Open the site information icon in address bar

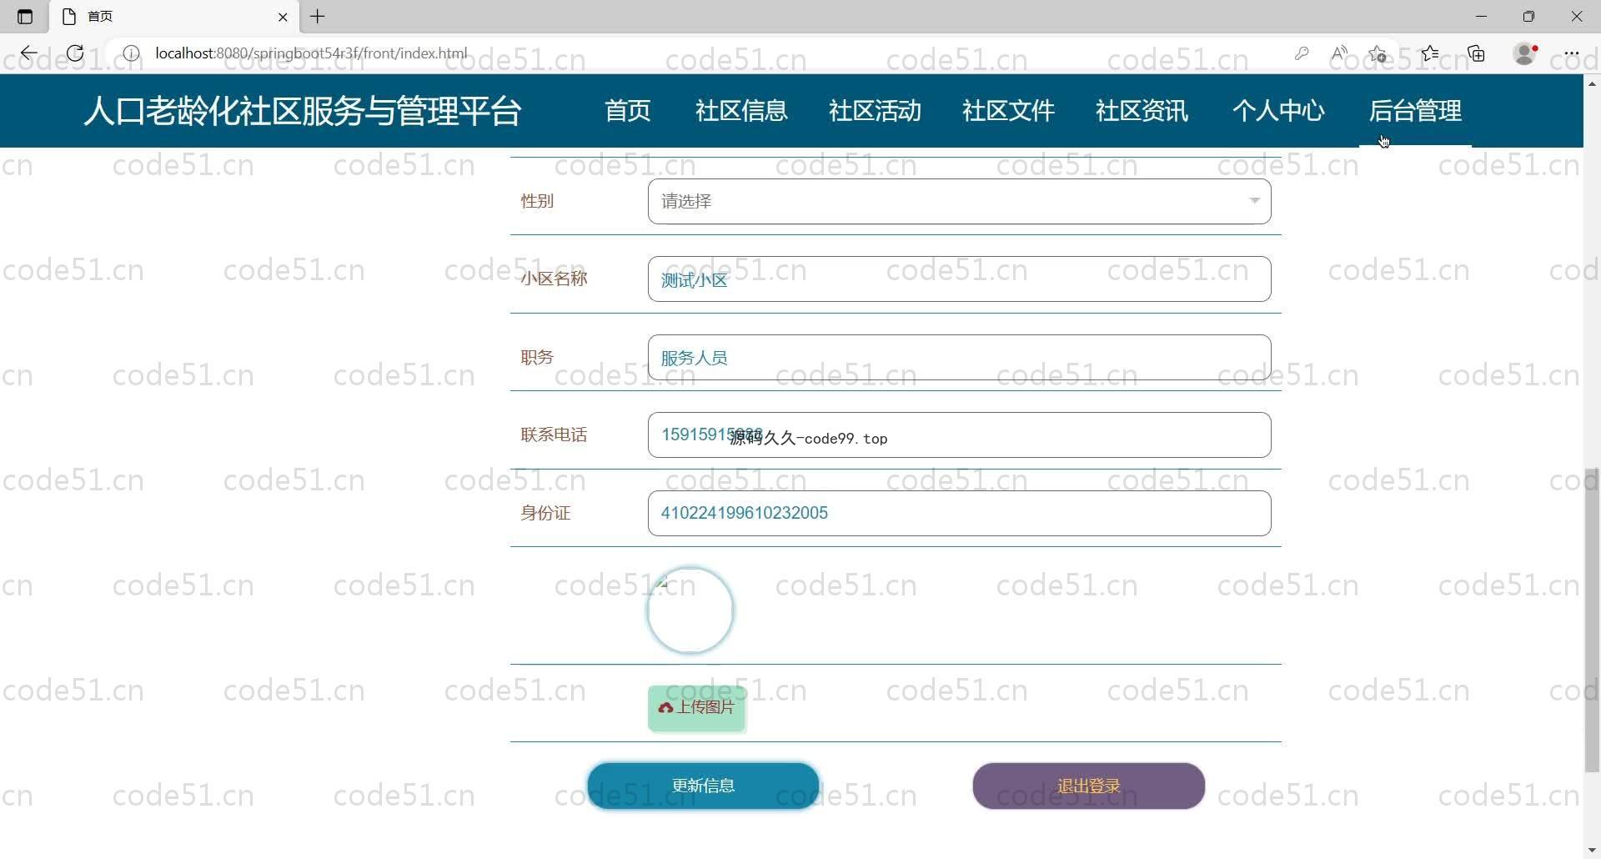click(x=131, y=53)
